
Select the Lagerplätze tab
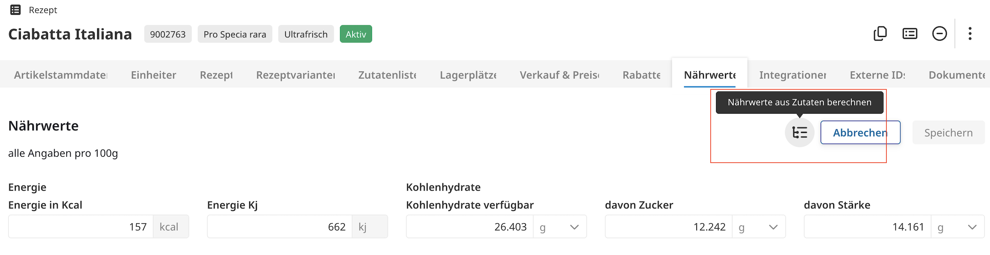click(x=468, y=75)
